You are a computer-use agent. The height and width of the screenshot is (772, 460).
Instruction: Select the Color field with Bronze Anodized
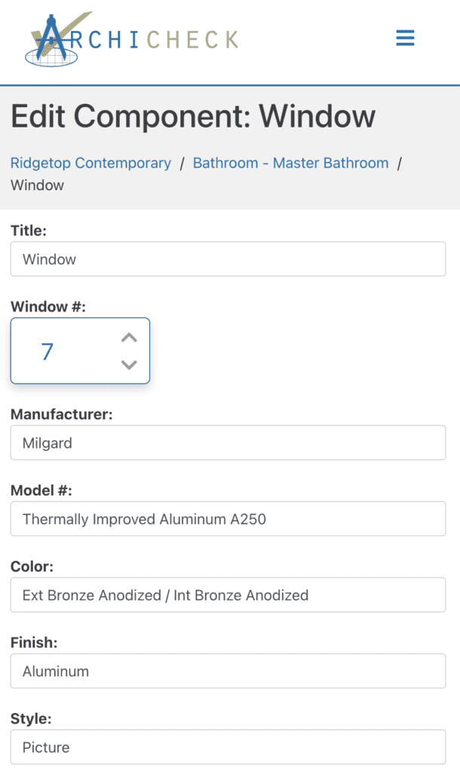point(228,595)
